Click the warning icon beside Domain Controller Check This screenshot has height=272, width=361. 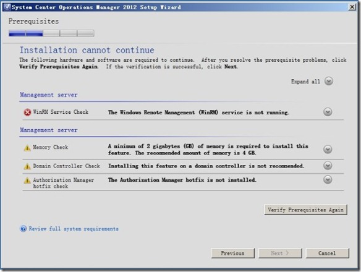(27, 166)
